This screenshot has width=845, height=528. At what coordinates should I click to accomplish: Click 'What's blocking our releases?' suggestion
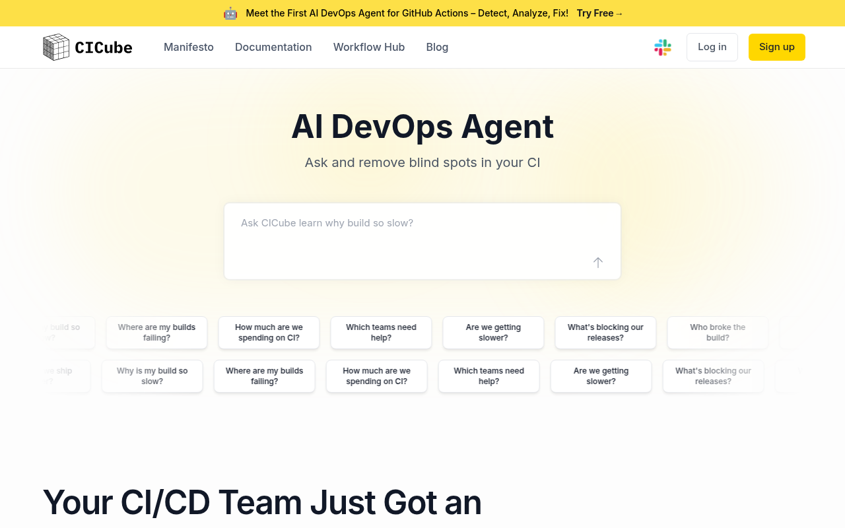click(x=605, y=333)
